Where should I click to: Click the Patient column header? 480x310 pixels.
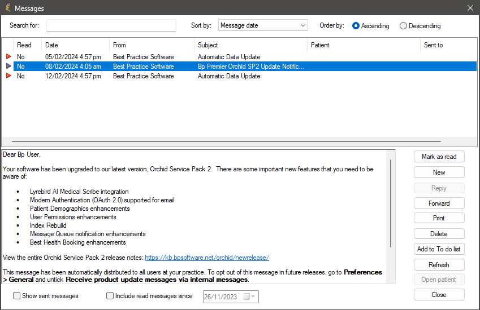pyautogui.click(x=364, y=45)
